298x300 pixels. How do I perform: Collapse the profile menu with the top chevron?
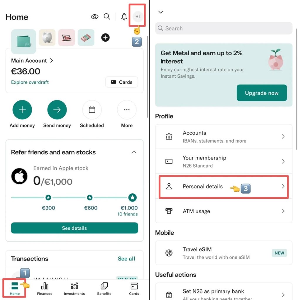point(160,12)
